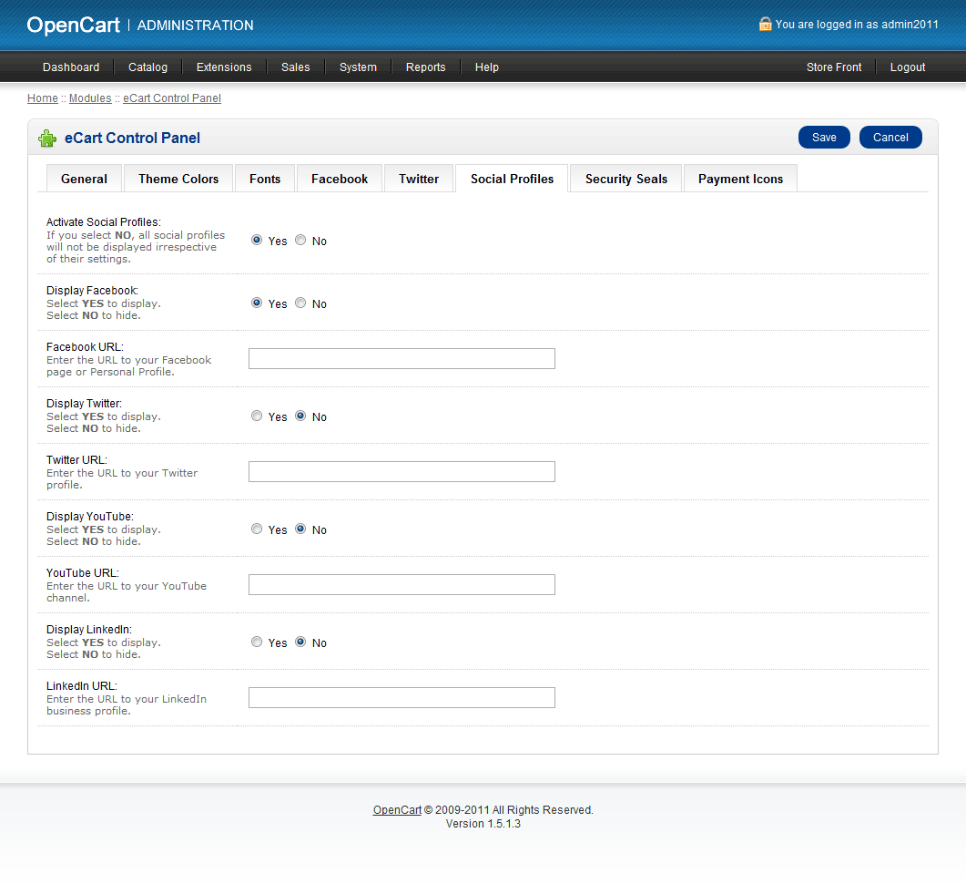This screenshot has height=884, width=966.
Task: Click the 'Activate Social Profiles:' label
Action: point(104,222)
